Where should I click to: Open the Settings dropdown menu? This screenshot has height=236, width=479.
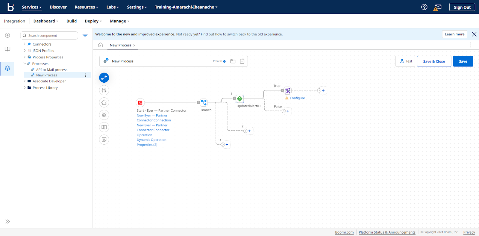[x=137, y=7]
